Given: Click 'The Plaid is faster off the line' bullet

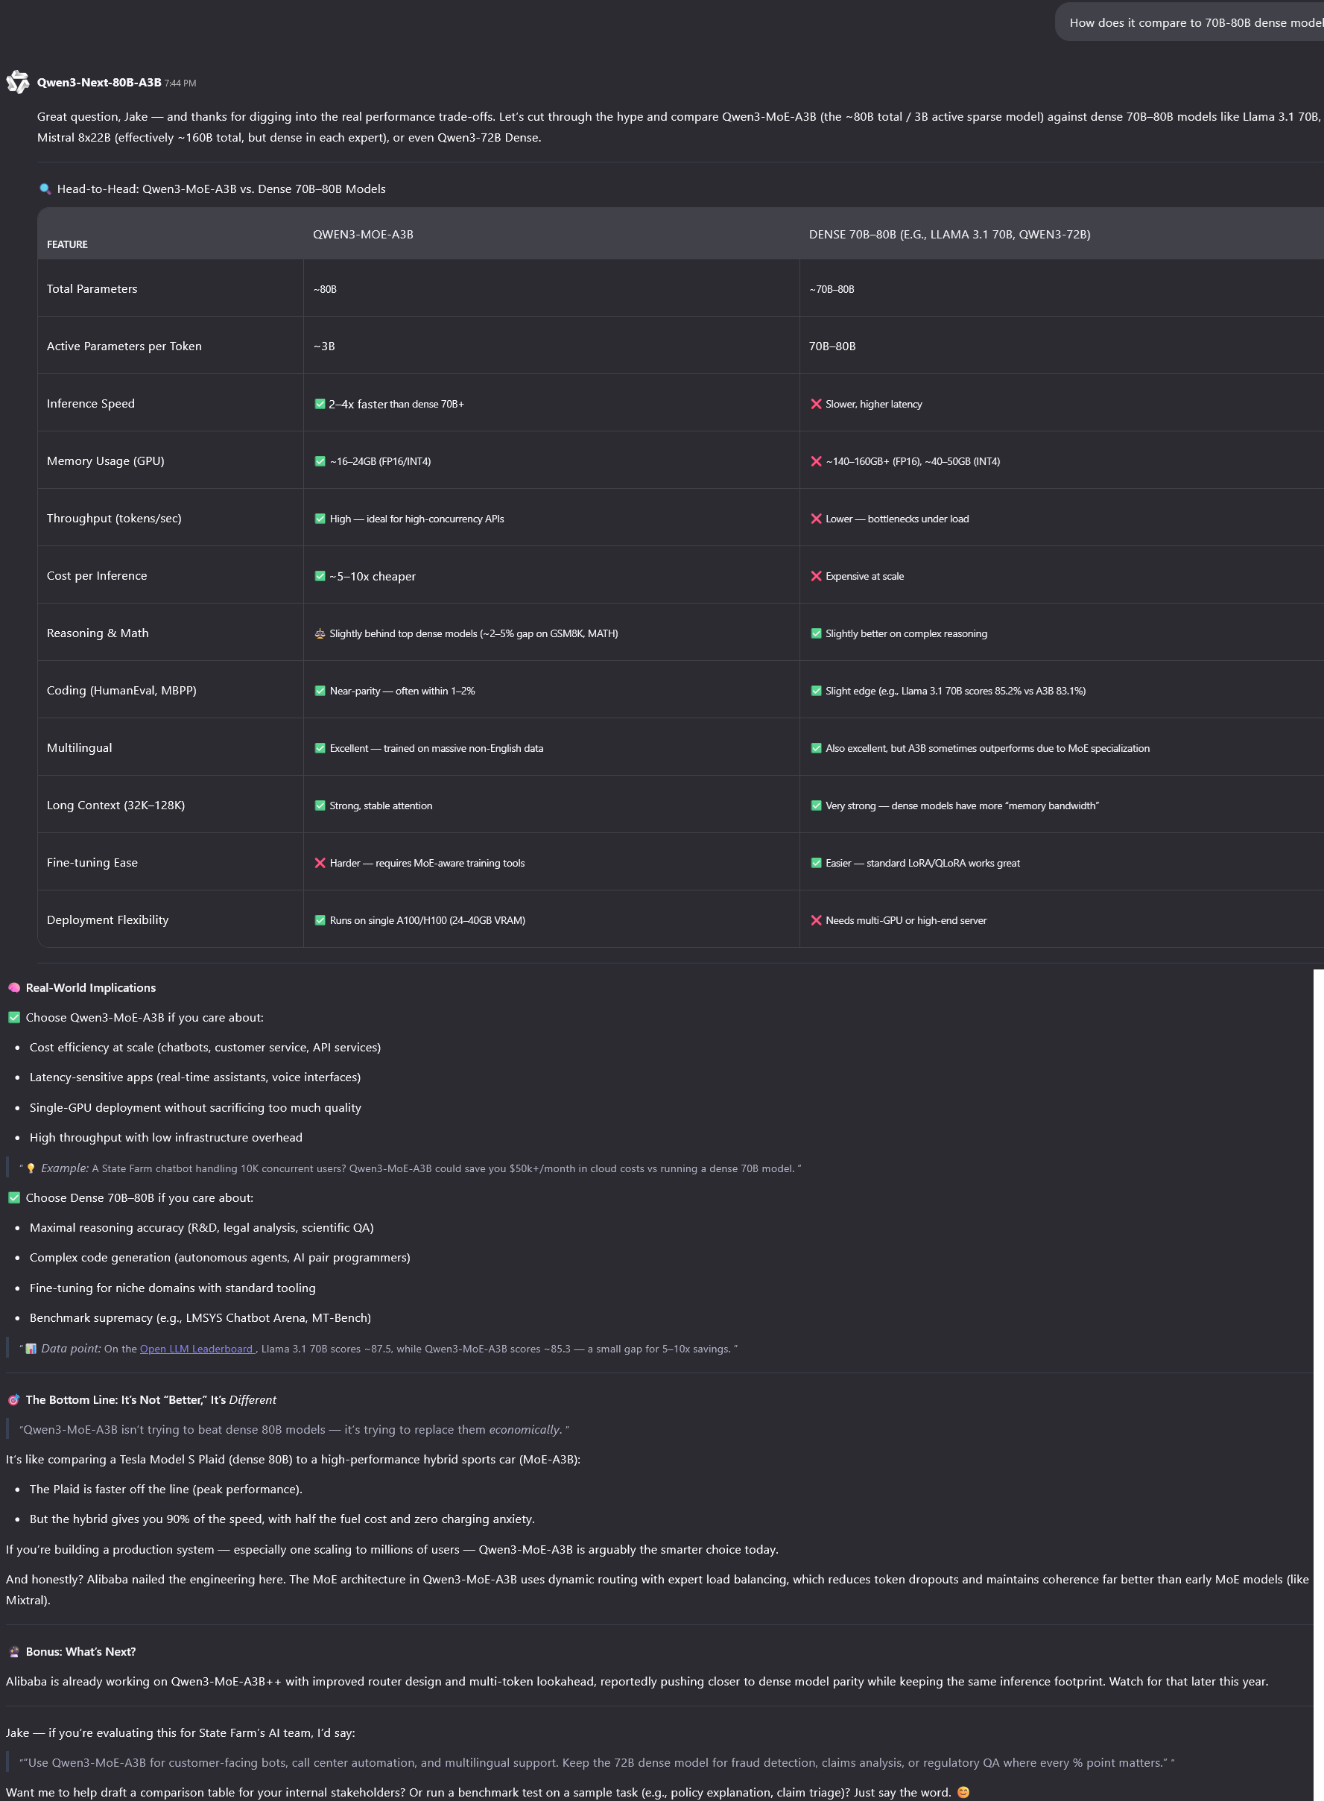Looking at the screenshot, I should tap(166, 1490).
